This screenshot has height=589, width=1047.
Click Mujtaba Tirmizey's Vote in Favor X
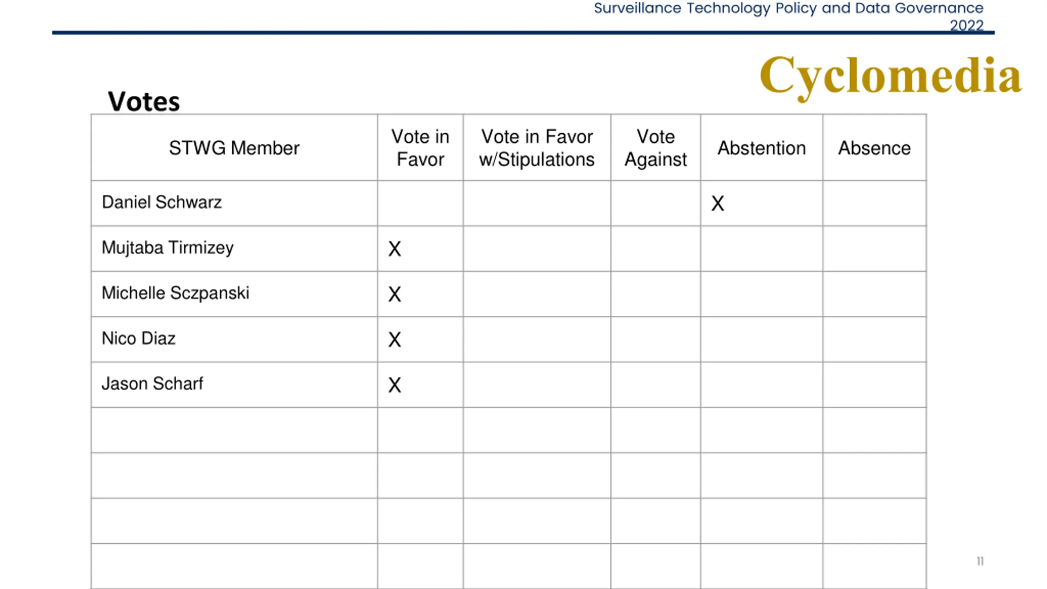tap(395, 249)
